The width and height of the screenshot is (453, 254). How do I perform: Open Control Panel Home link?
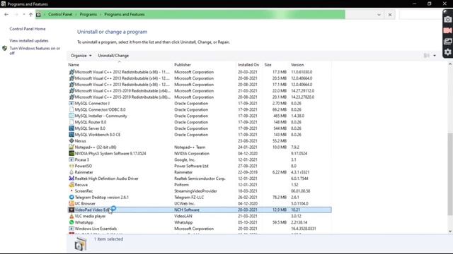click(28, 29)
